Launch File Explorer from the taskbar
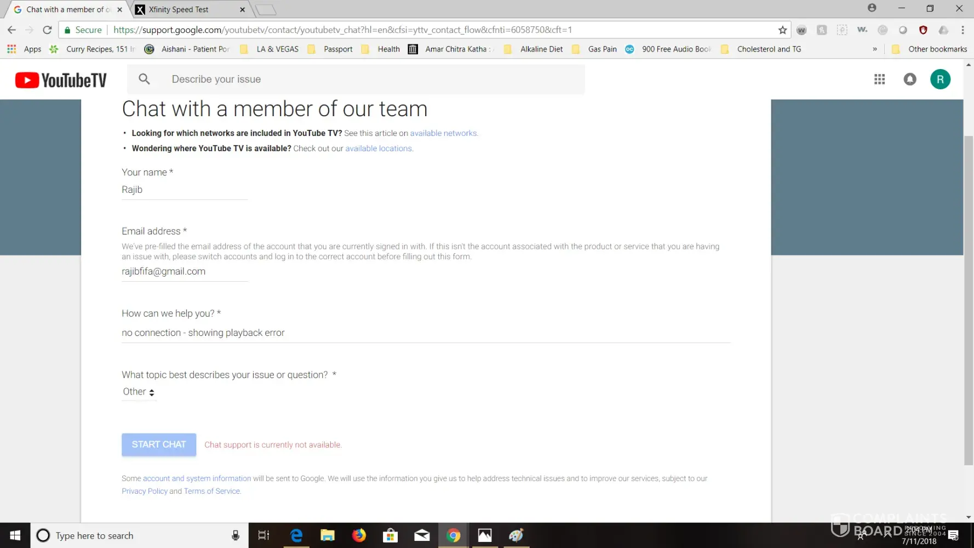The image size is (974, 548). tap(328, 535)
